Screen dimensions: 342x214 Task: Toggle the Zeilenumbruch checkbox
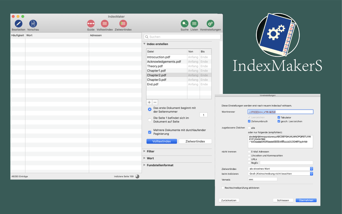tap(249, 121)
